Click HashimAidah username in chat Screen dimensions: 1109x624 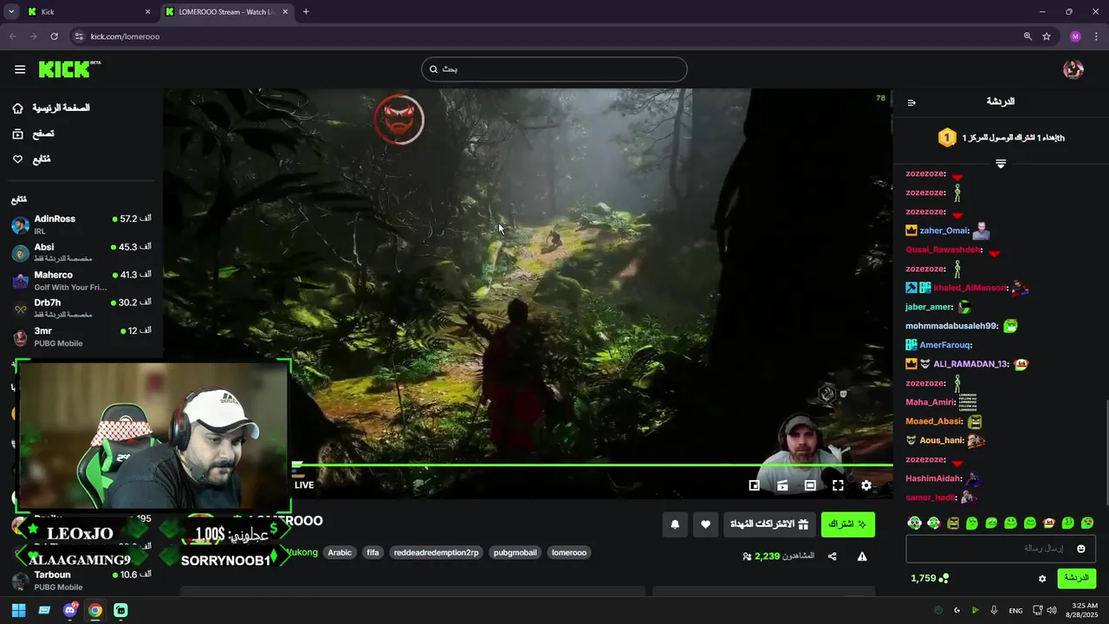933,479
